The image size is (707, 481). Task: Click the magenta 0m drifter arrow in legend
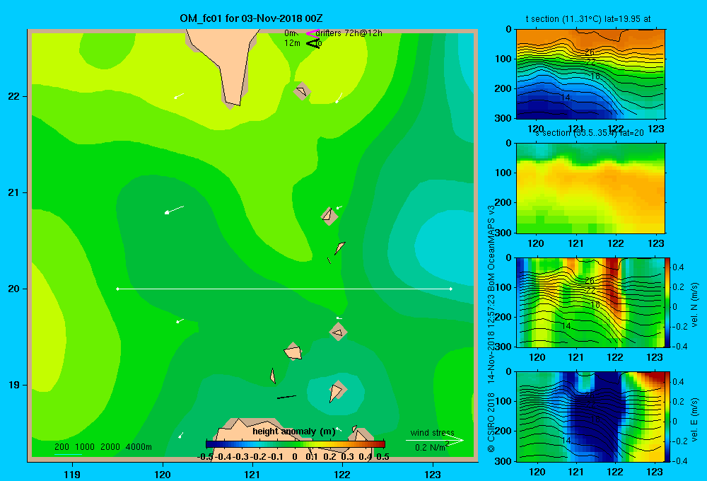click(312, 33)
